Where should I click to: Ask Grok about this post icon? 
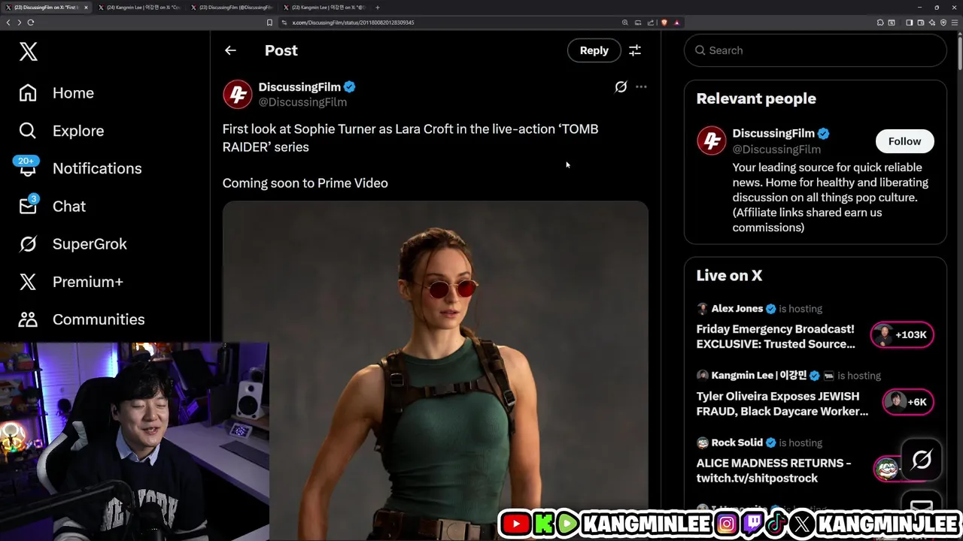click(621, 87)
